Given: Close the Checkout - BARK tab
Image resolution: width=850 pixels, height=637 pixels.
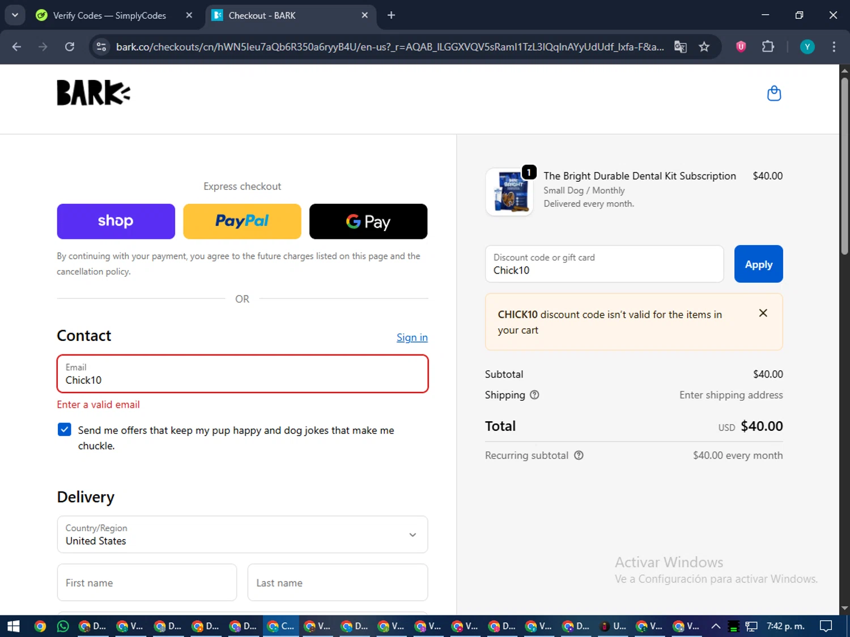Looking at the screenshot, I should [365, 15].
